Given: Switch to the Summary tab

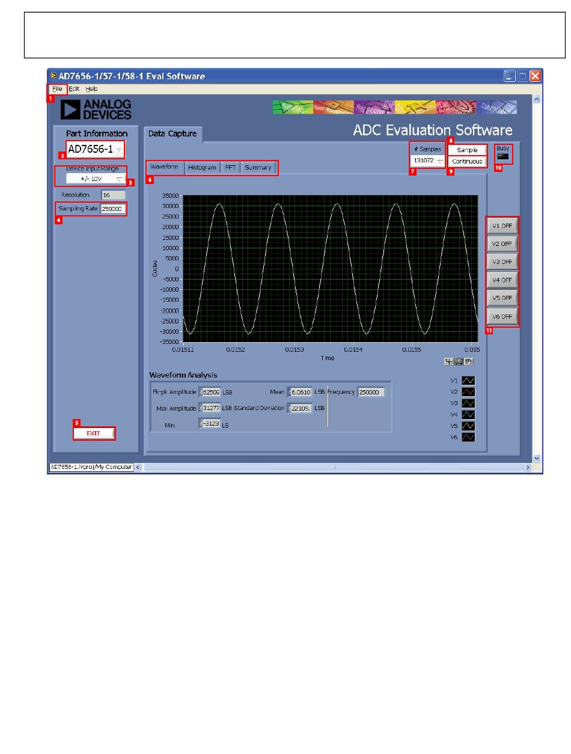Looking at the screenshot, I should [x=258, y=168].
